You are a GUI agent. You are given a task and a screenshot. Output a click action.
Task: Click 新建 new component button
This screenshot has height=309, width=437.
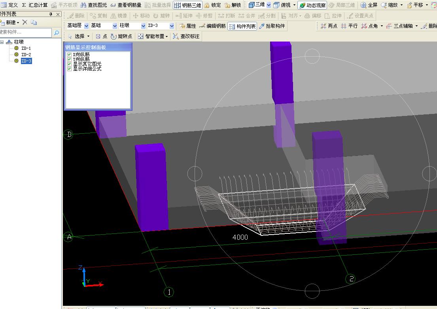[10, 22]
